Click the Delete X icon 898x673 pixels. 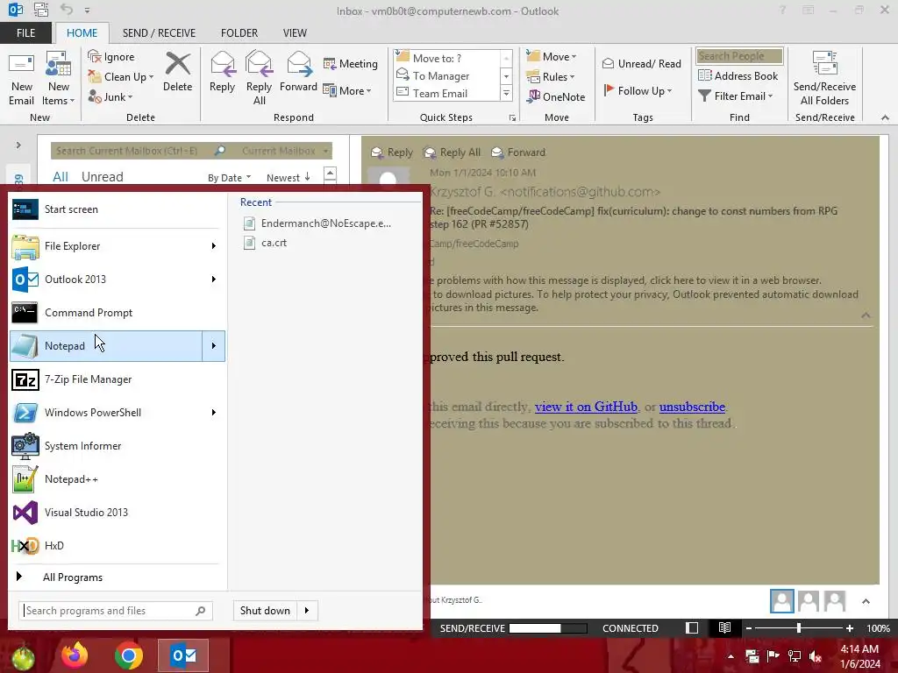177,63
